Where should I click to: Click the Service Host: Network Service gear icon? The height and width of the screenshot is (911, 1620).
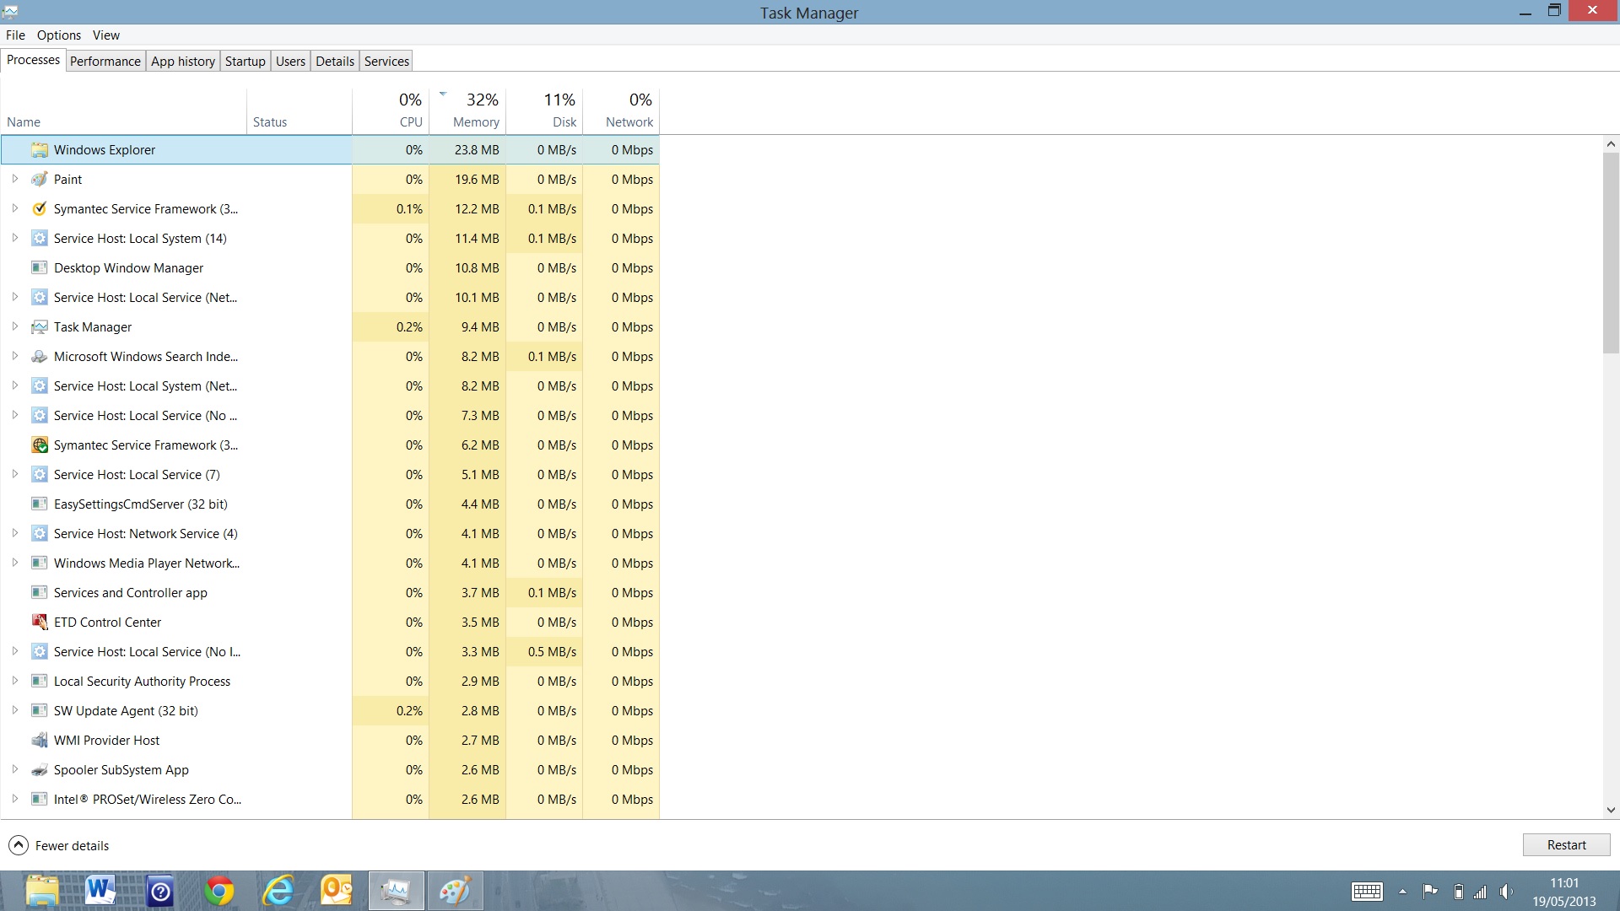pyautogui.click(x=39, y=534)
